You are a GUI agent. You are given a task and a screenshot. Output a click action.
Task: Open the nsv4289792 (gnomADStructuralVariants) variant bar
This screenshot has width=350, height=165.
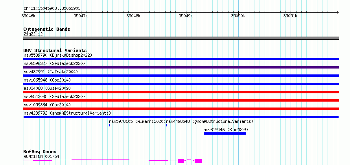coord(181,117)
